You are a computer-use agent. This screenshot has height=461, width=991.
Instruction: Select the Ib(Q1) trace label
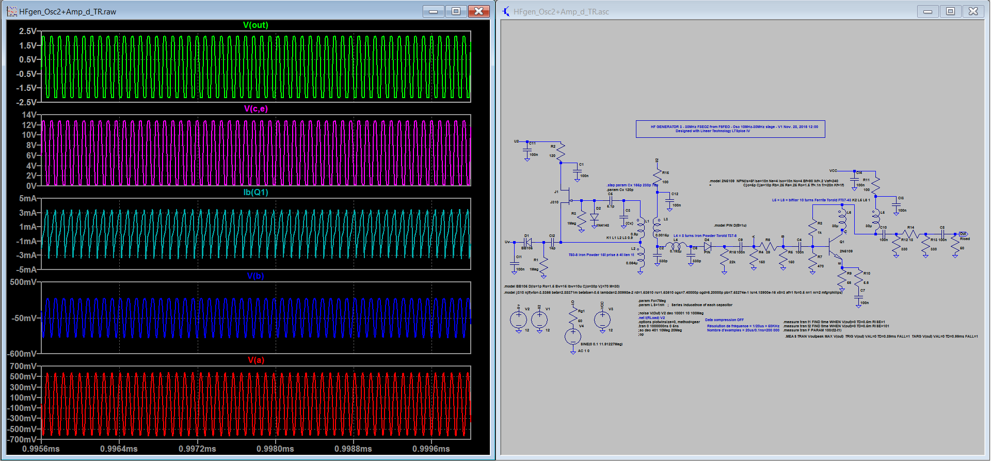[x=255, y=192]
